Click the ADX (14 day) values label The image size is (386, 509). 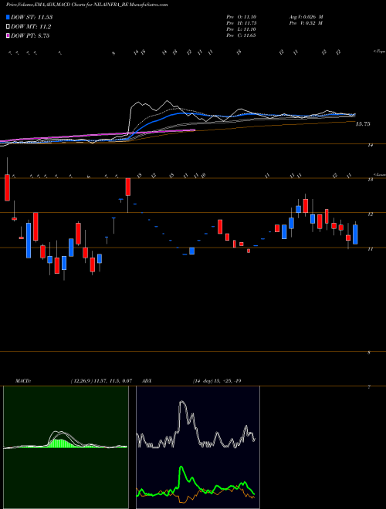(217, 381)
